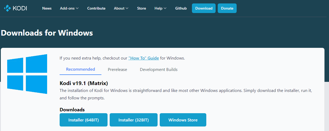Screen dimensions: 329x131
Task: Go to the Contribute page
Action: 96,8
